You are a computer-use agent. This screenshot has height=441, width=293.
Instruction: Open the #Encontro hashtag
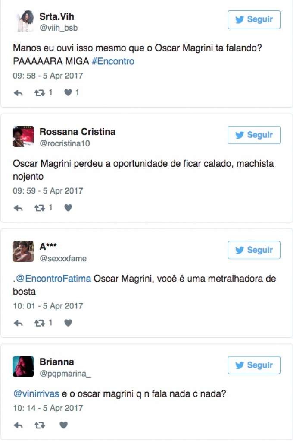pyautogui.click(x=113, y=61)
